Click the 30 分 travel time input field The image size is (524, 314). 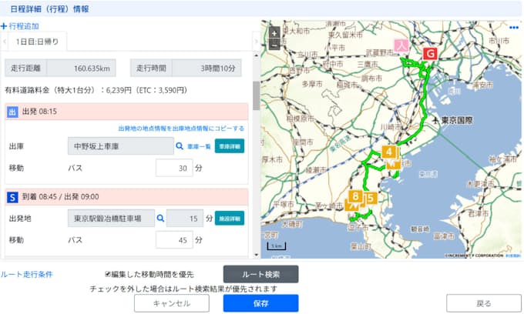[x=173, y=167]
